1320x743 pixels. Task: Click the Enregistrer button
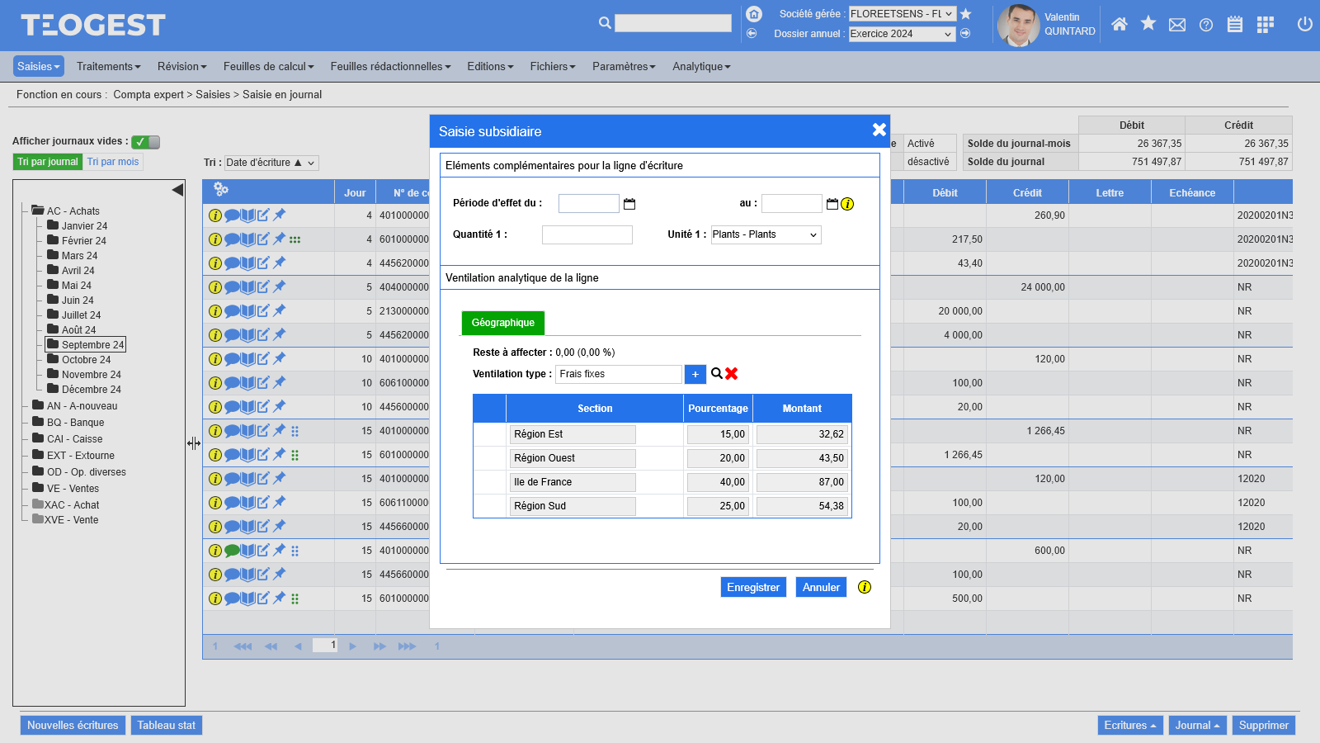coord(752,588)
